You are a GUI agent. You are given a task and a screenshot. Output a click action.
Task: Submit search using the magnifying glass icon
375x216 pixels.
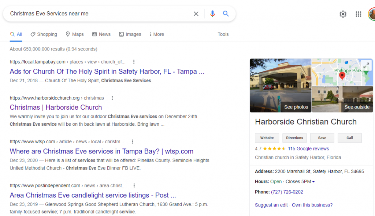[226, 14]
